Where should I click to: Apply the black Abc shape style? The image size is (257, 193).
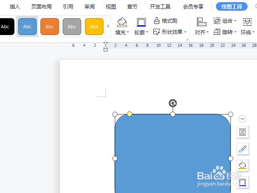point(6,27)
